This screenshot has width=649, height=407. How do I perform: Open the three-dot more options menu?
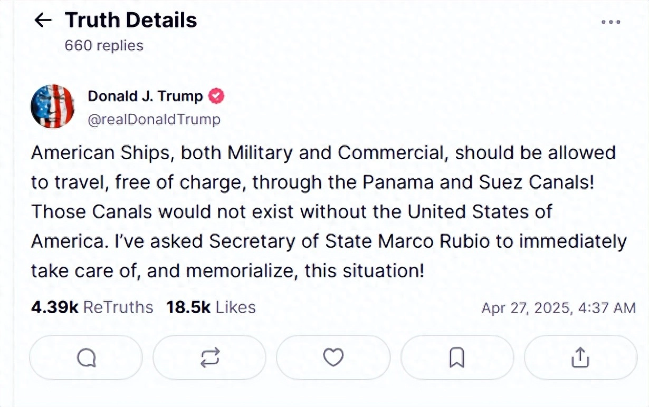pos(610,22)
